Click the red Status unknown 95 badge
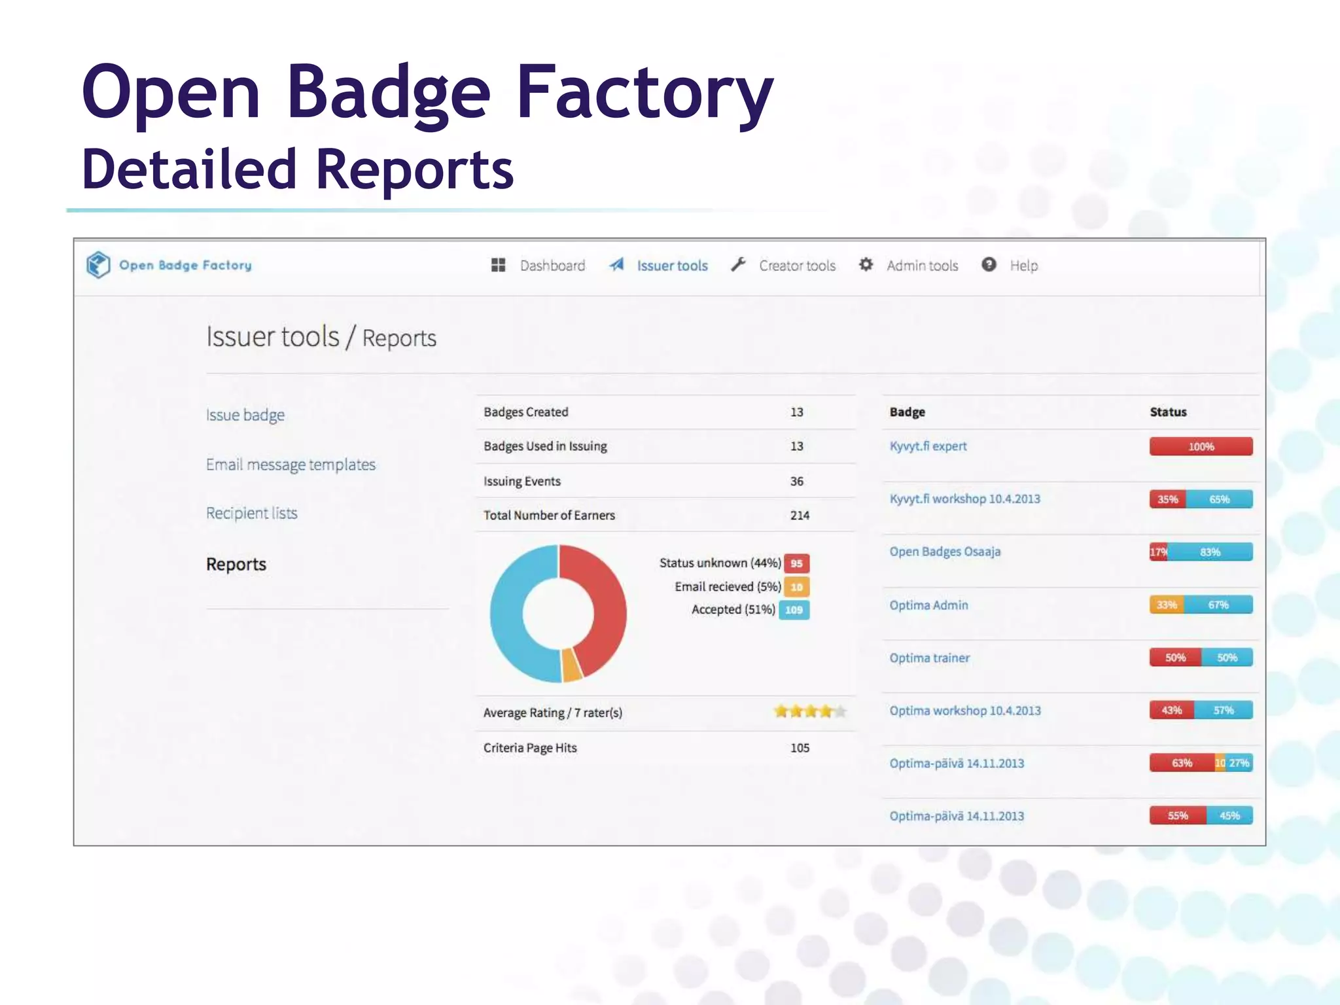The height and width of the screenshot is (1005, 1340). (796, 563)
